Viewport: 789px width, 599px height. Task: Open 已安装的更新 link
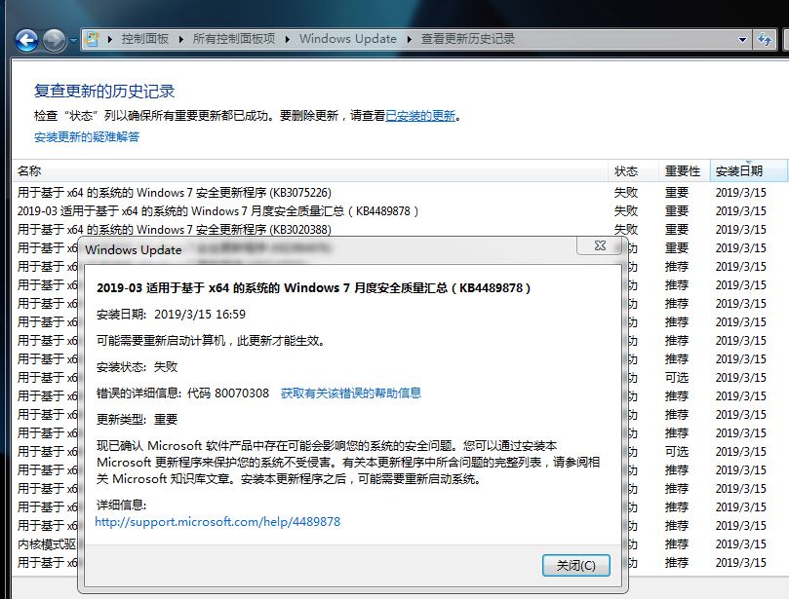pyautogui.click(x=420, y=116)
